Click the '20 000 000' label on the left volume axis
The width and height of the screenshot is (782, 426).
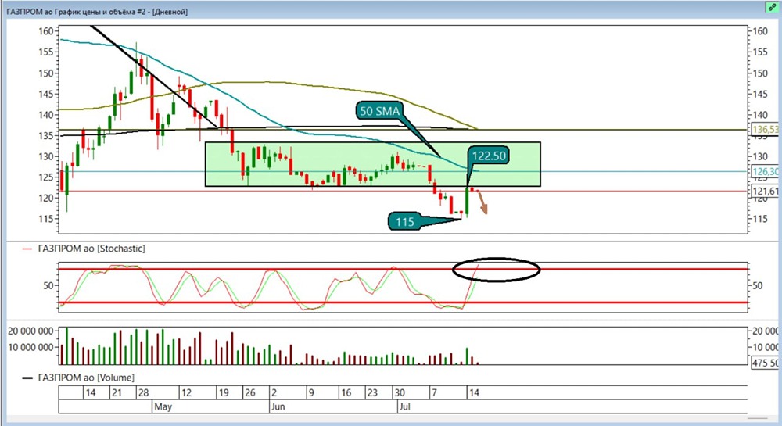[x=30, y=331]
